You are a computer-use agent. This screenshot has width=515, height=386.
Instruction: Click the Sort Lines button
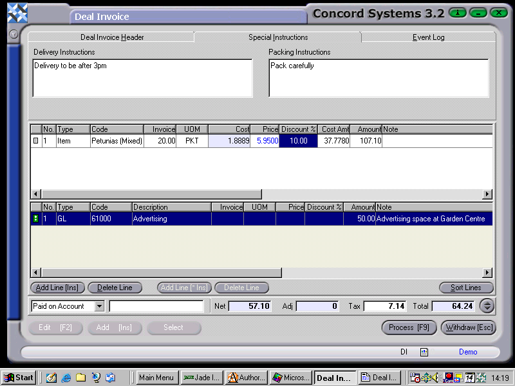pyautogui.click(x=465, y=288)
